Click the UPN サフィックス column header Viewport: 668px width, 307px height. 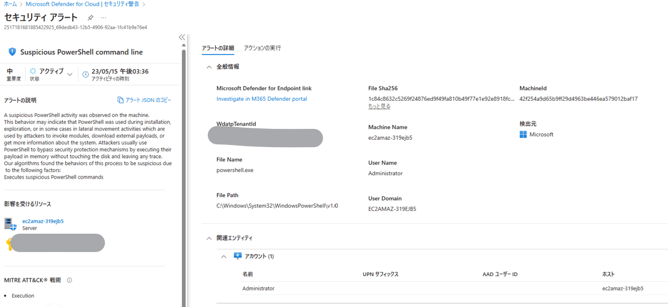click(x=380, y=274)
